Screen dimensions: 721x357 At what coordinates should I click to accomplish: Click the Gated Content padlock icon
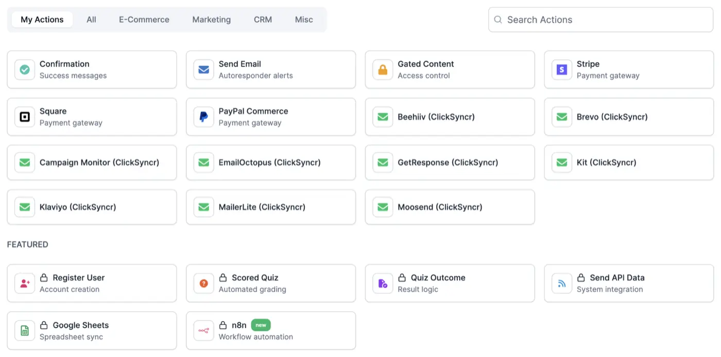click(383, 69)
